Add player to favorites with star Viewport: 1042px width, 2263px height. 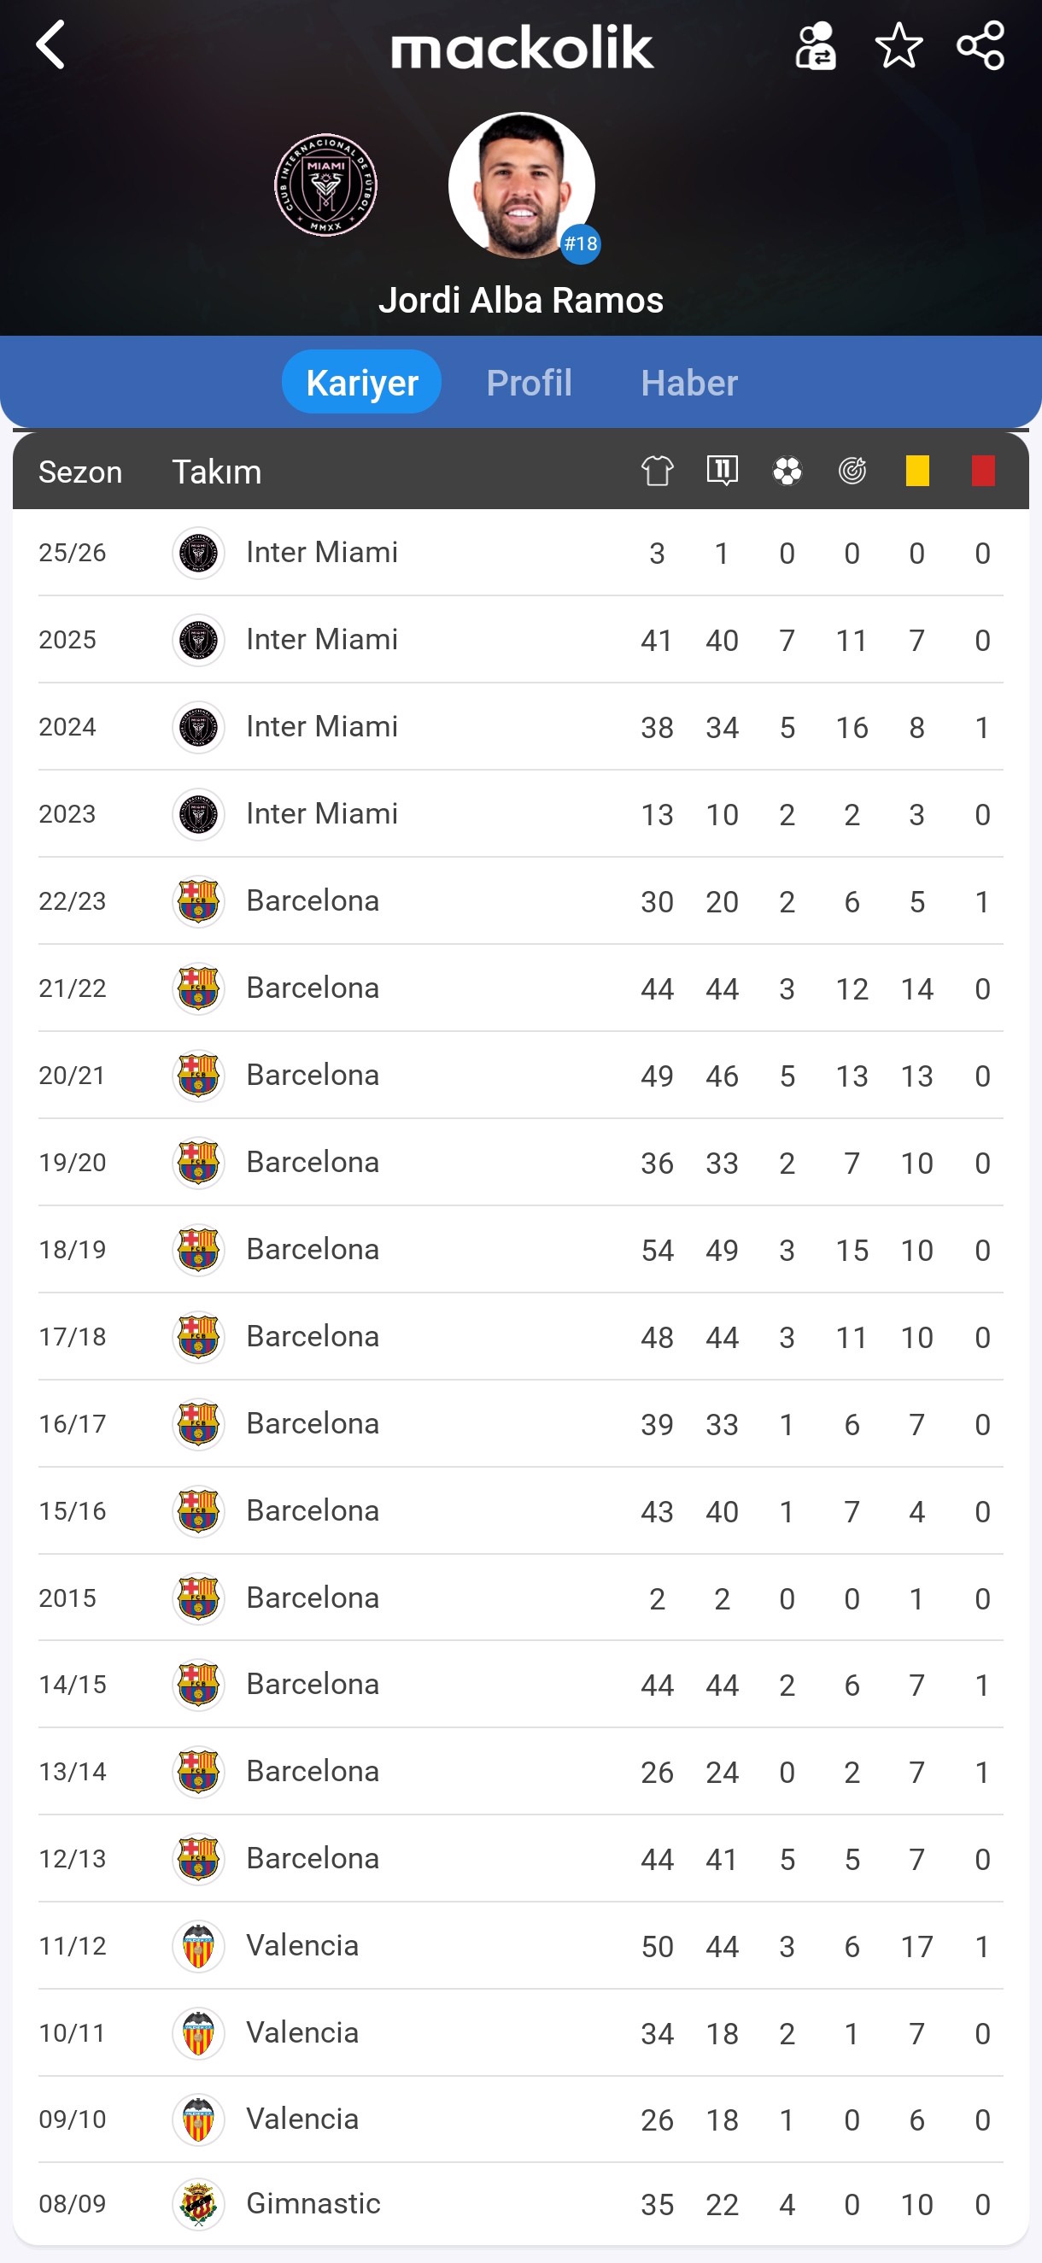tap(898, 45)
